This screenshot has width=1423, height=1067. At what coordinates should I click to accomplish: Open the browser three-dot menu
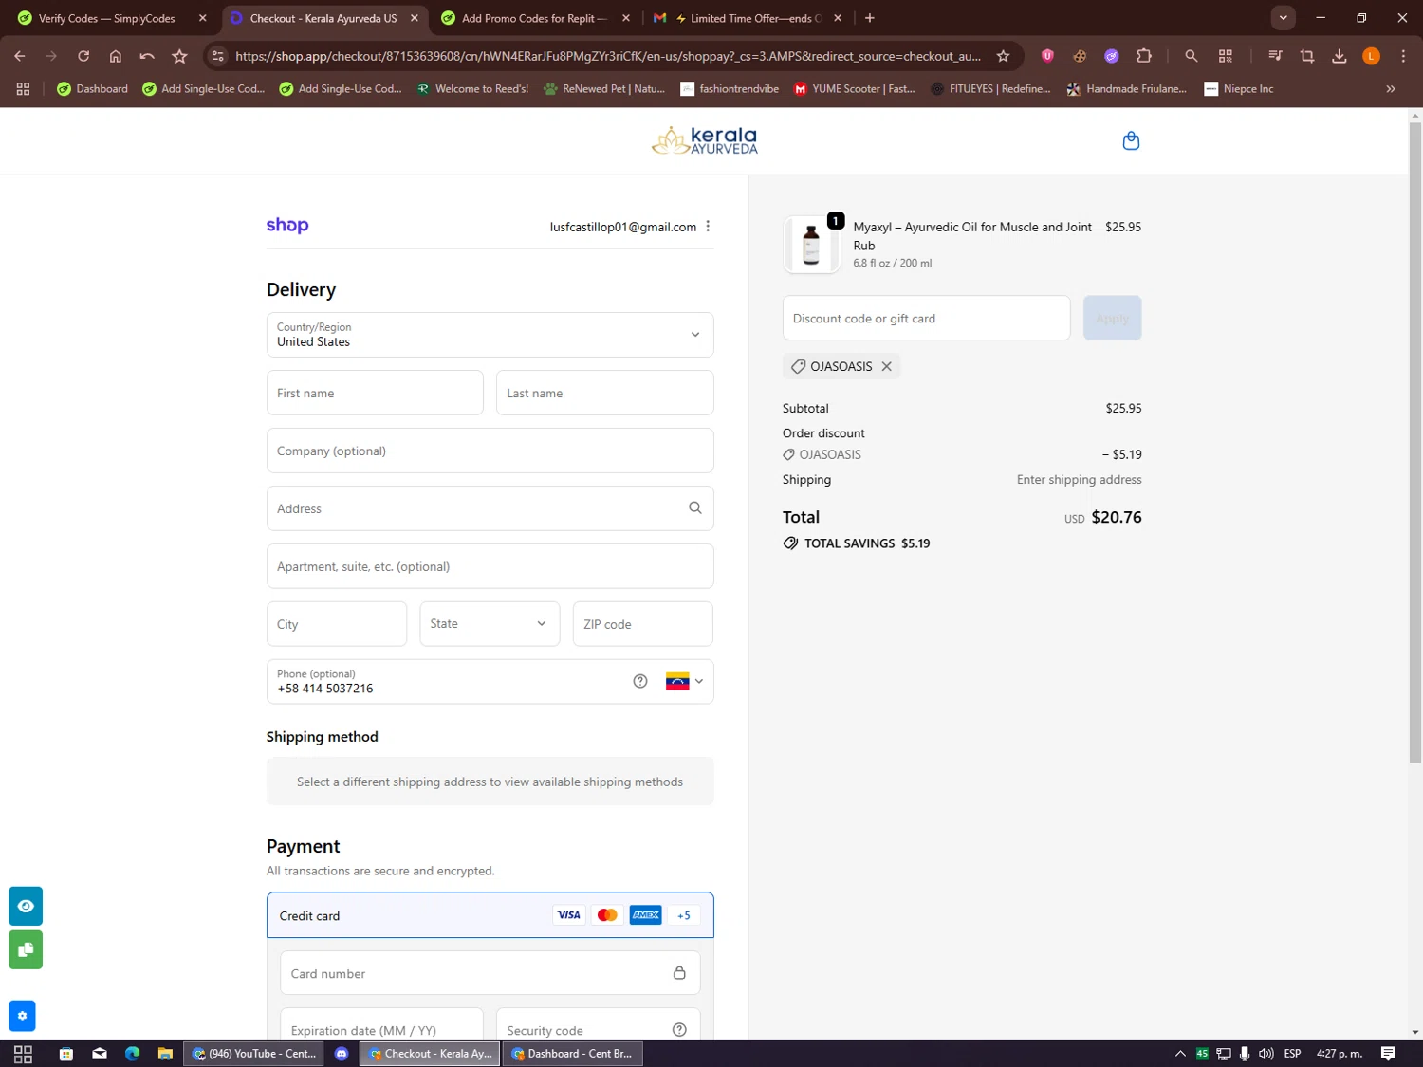tap(1403, 56)
